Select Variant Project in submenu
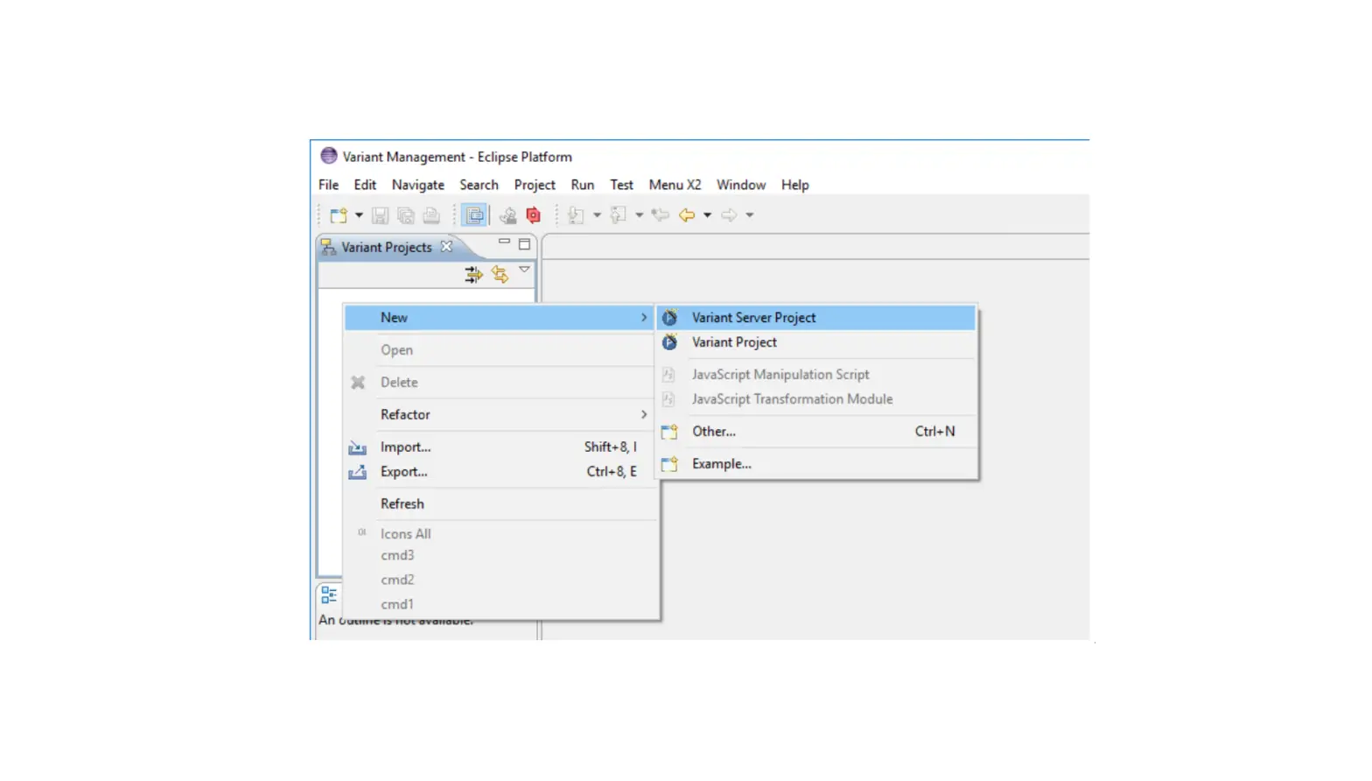Image resolution: width=1372 pixels, height=781 pixels. (x=817, y=342)
